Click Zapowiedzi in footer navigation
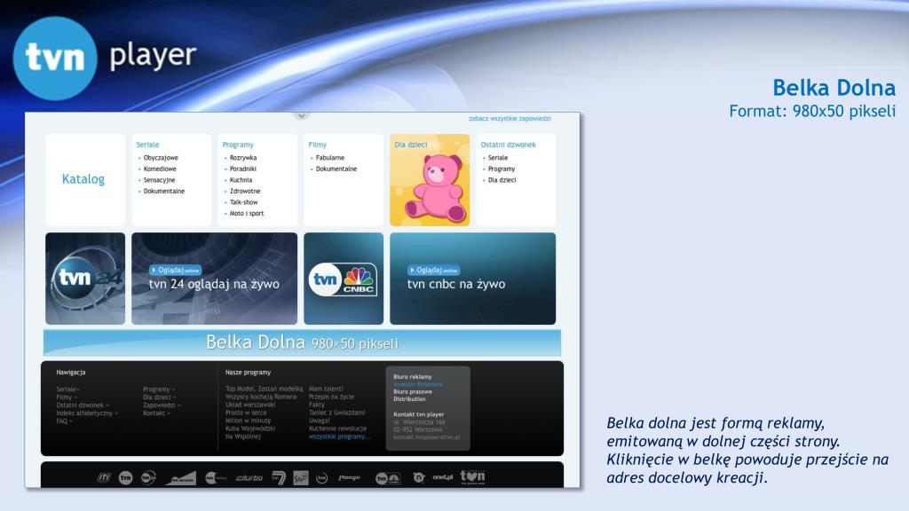This screenshot has width=909, height=511. [x=159, y=405]
